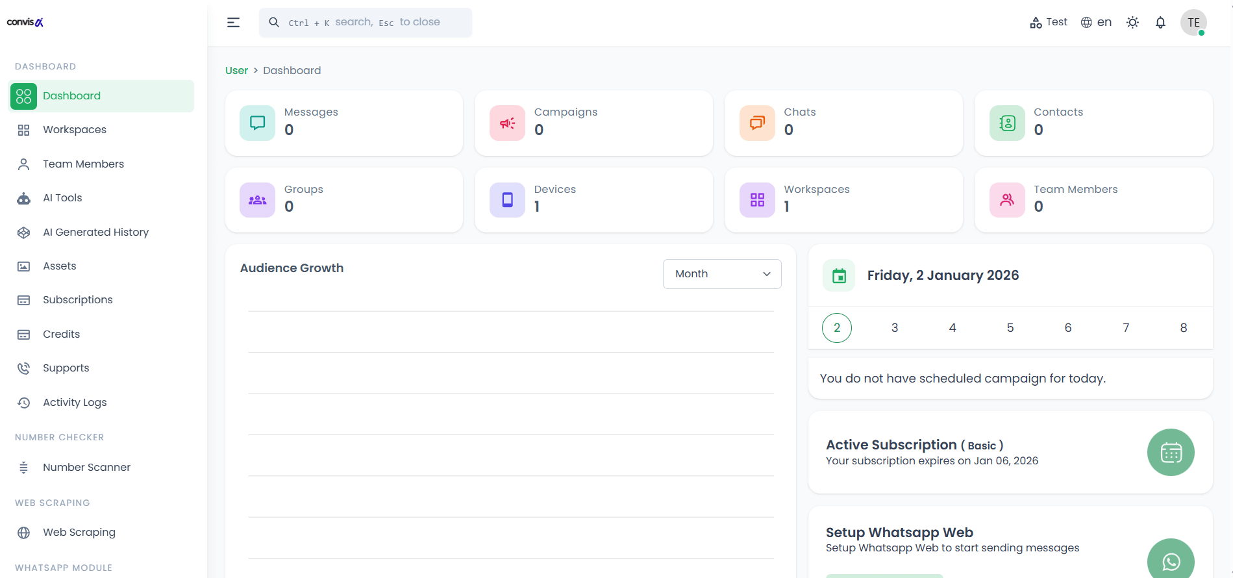Image resolution: width=1233 pixels, height=578 pixels.
Task: Click the Contacts card address book icon
Action: (1007, 123)
